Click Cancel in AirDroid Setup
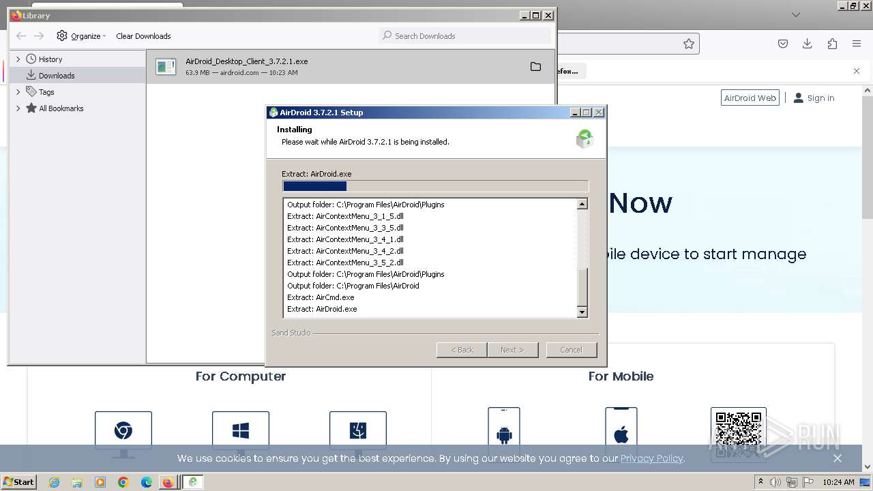Viewport: 873px width, 491px height. coord(572,350)
